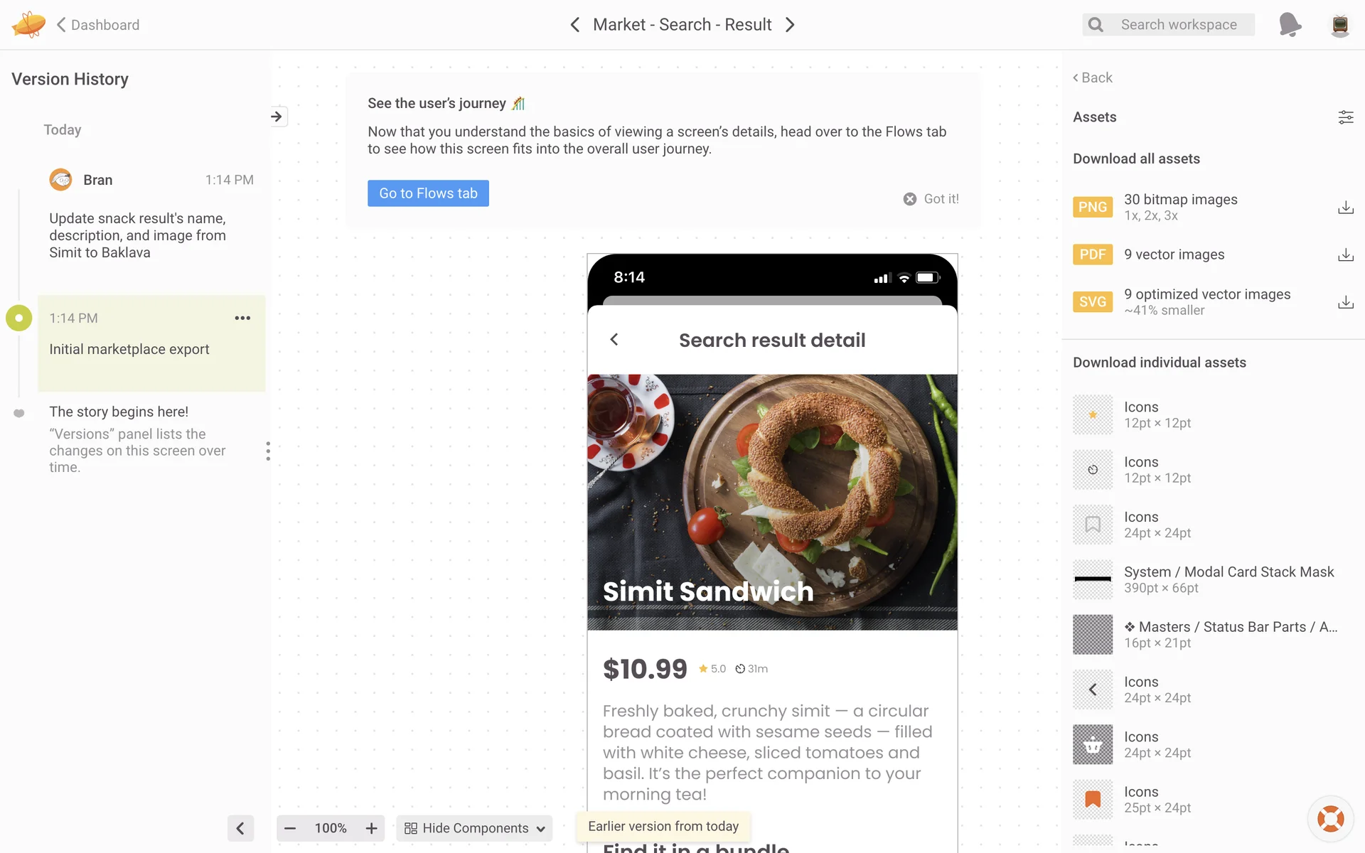The image size is (1365, 853).
Task: Download the 9 PDF vector images
Action: click(1345, 254)
